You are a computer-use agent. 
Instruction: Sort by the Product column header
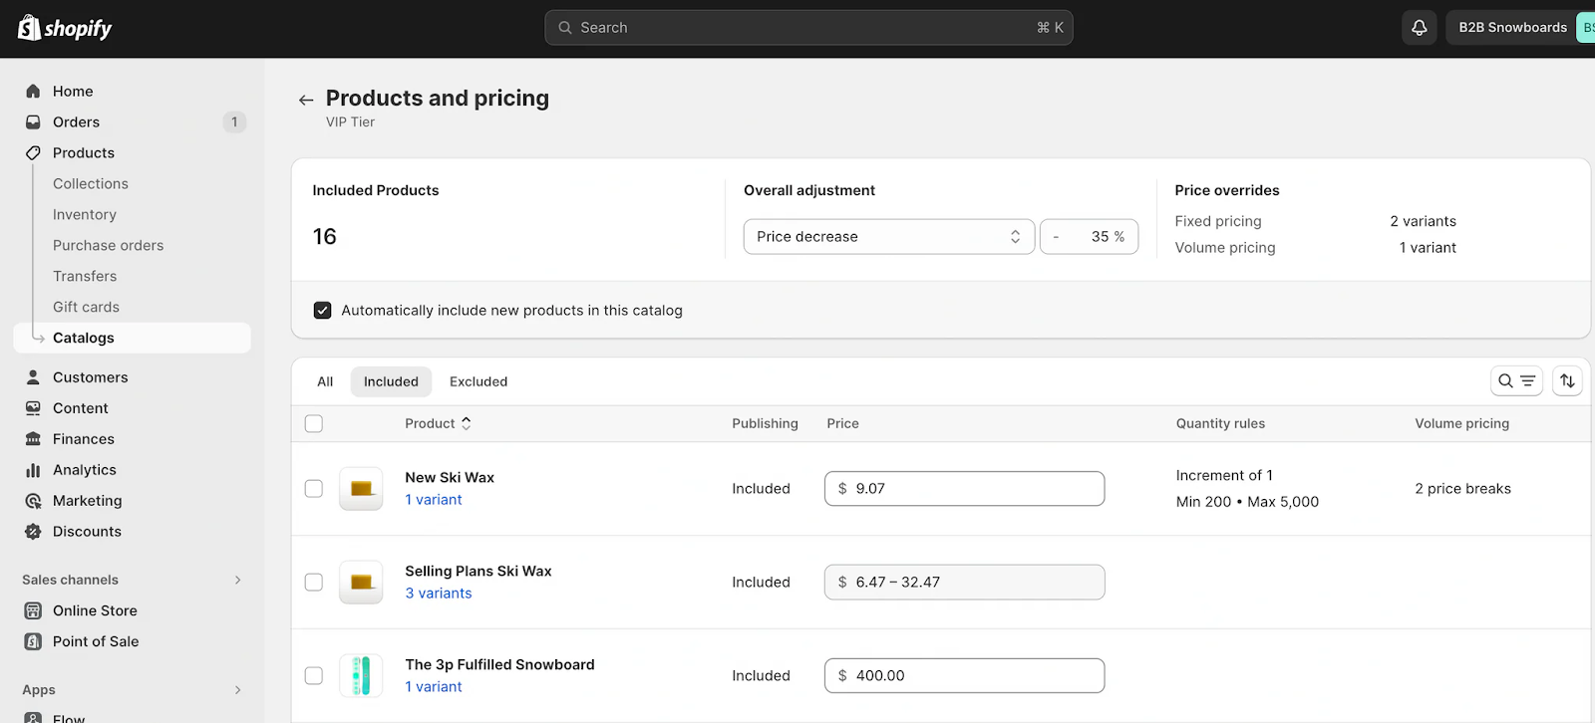pos(439,423)
